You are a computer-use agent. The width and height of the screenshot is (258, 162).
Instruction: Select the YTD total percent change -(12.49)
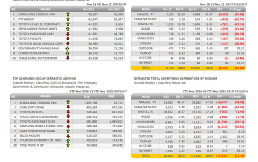(x=239, y=156)
